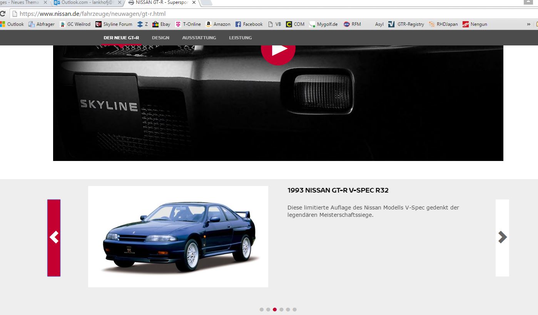The image size is (538, 315).
Task: Close the NISSAN GT-R tab
Action: pos(194,3)
